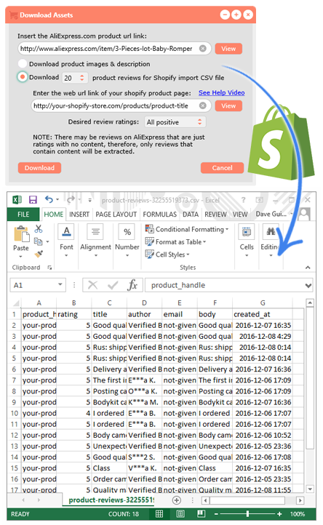Undo the last action in Excel
The image size is (323, 525).
tap(49, 199)
